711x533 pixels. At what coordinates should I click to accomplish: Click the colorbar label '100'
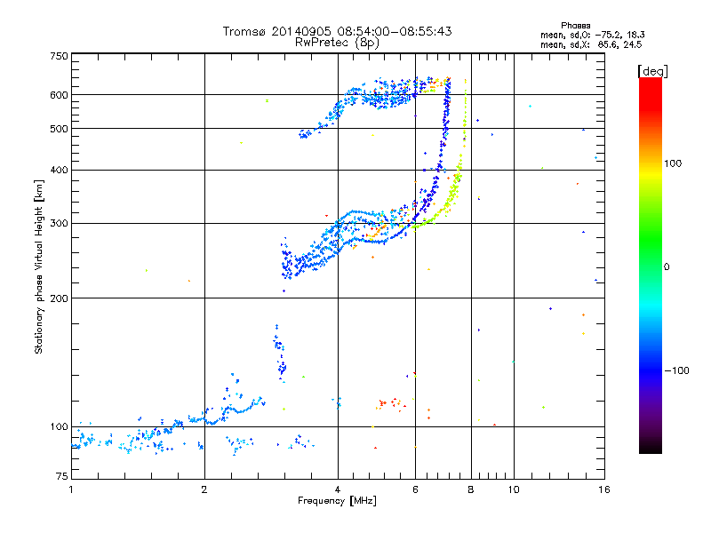point(673,163)
